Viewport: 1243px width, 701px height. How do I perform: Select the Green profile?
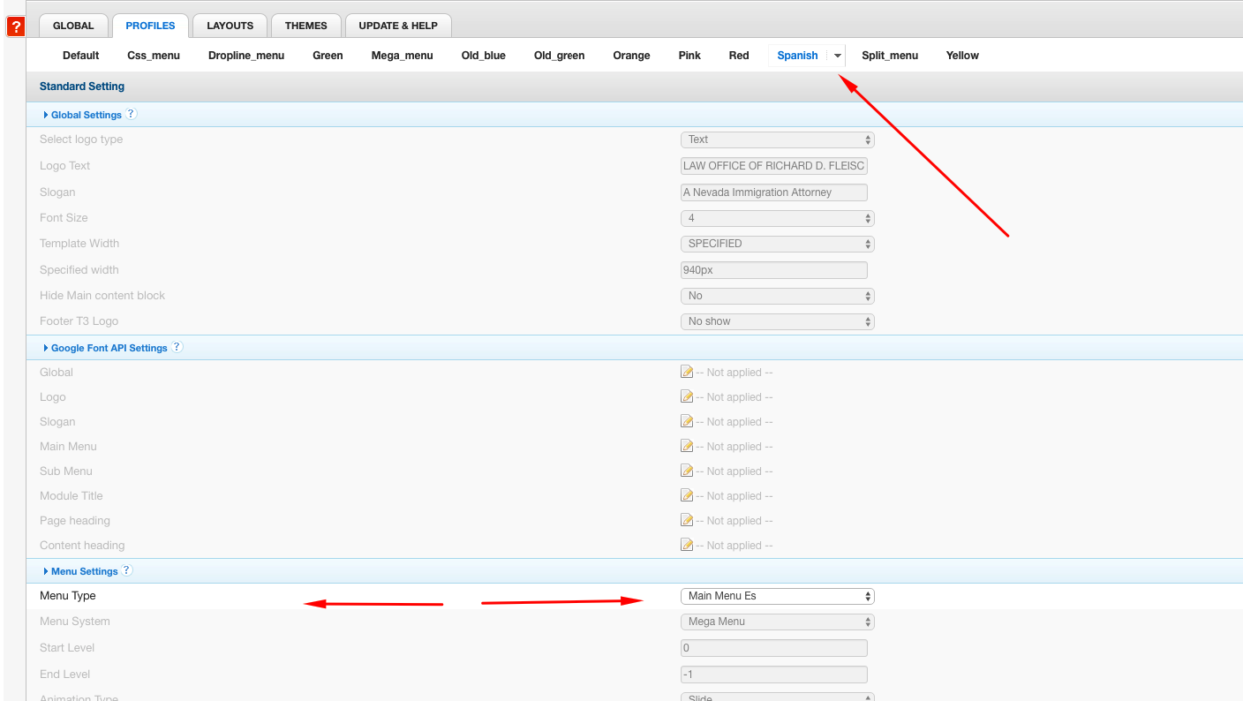click(328, 56)
